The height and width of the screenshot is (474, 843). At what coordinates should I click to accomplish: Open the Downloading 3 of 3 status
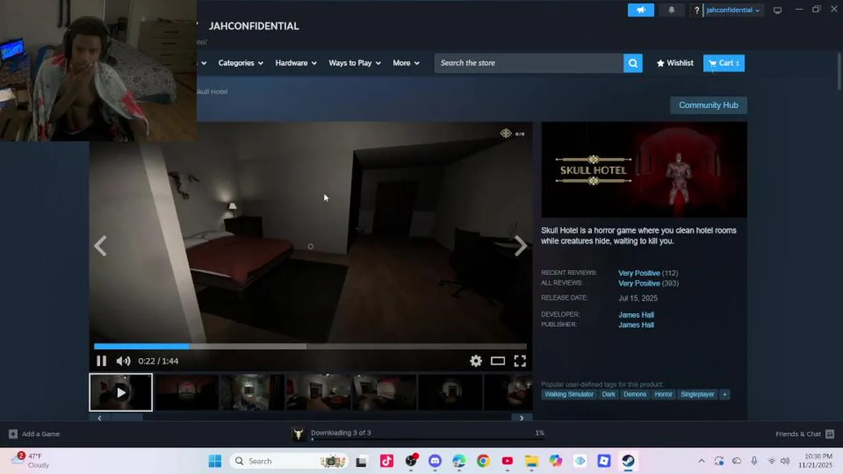point(341,433)
